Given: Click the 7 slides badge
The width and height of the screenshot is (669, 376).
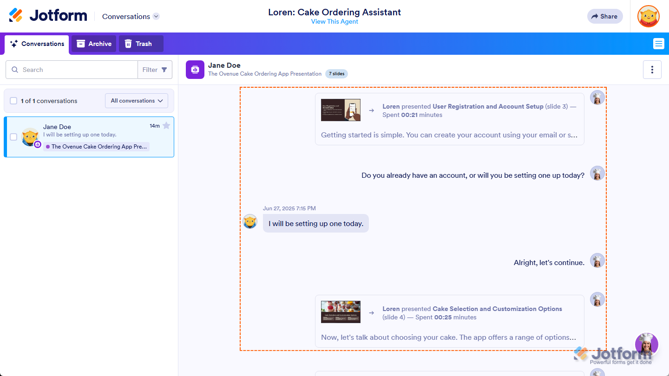Looking at the screenshot, I should 337,74.
